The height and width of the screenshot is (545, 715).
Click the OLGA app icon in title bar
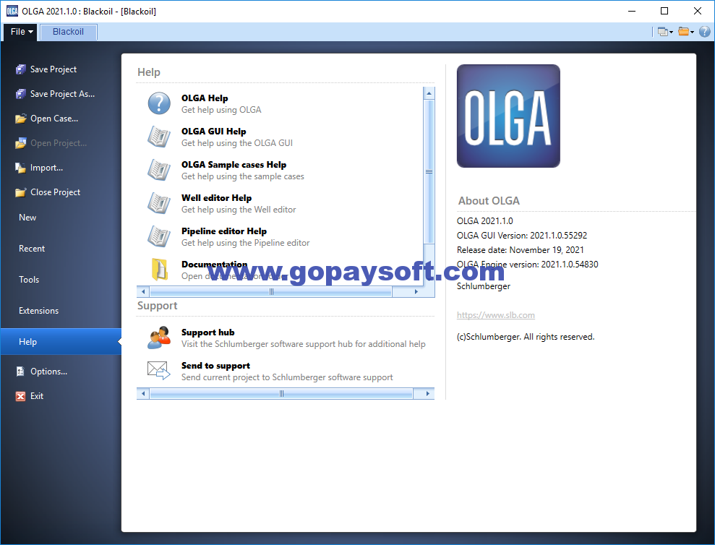12,12
